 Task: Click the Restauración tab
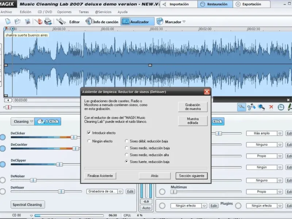tap(215, 4)
